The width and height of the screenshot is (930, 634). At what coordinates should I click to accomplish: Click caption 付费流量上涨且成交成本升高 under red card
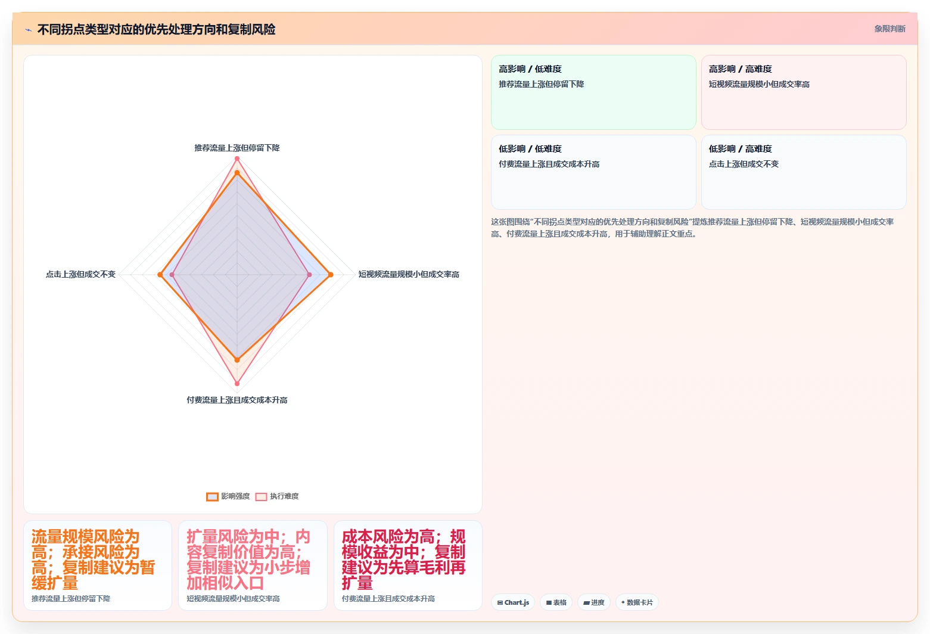(x=388, y=598)
